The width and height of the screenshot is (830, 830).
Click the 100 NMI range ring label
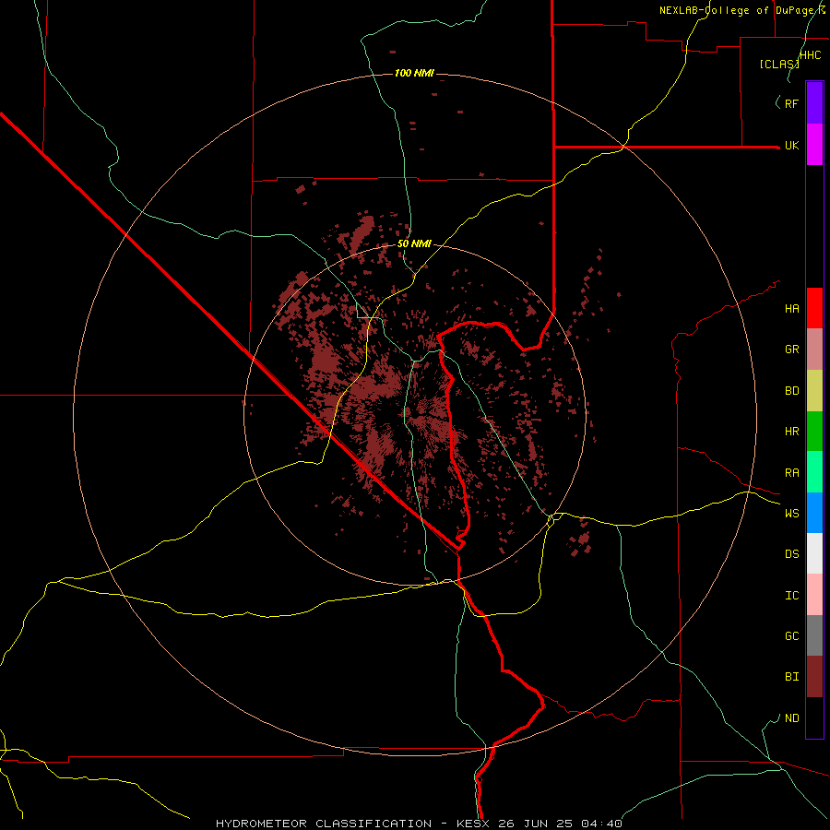pyautogui.click(x=414, y=73)
